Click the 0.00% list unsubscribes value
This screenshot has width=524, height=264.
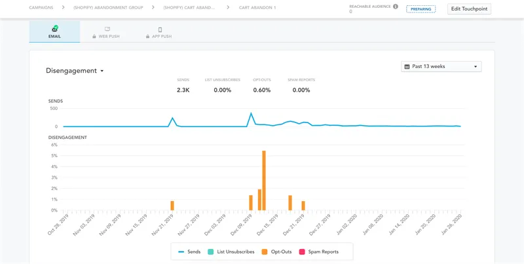[x=223, y=90]
